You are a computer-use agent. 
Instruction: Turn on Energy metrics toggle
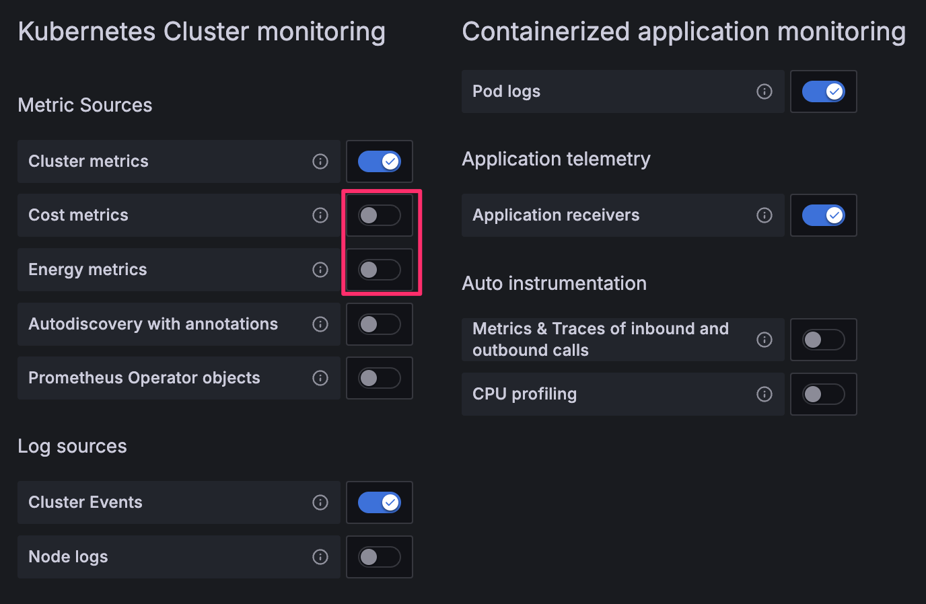[x=380, y=270]
